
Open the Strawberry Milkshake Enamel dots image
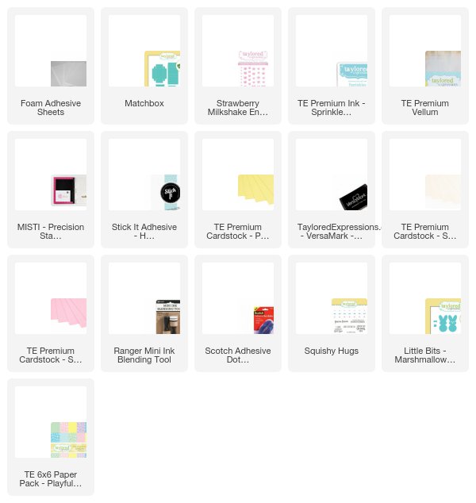coord(253,69)
